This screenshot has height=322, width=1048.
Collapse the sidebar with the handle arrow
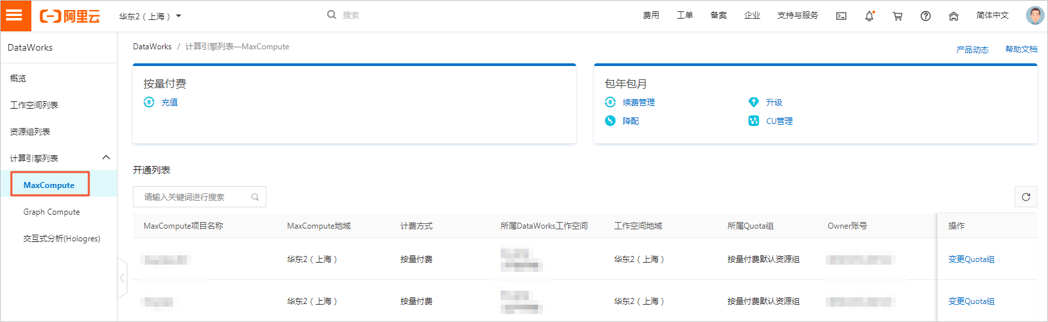tap(122, 277)
